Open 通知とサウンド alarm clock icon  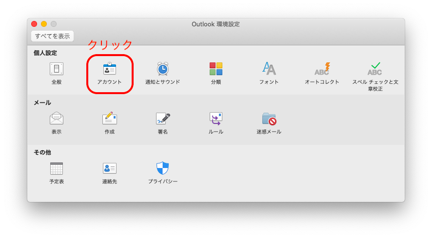[x=162, y=69]
